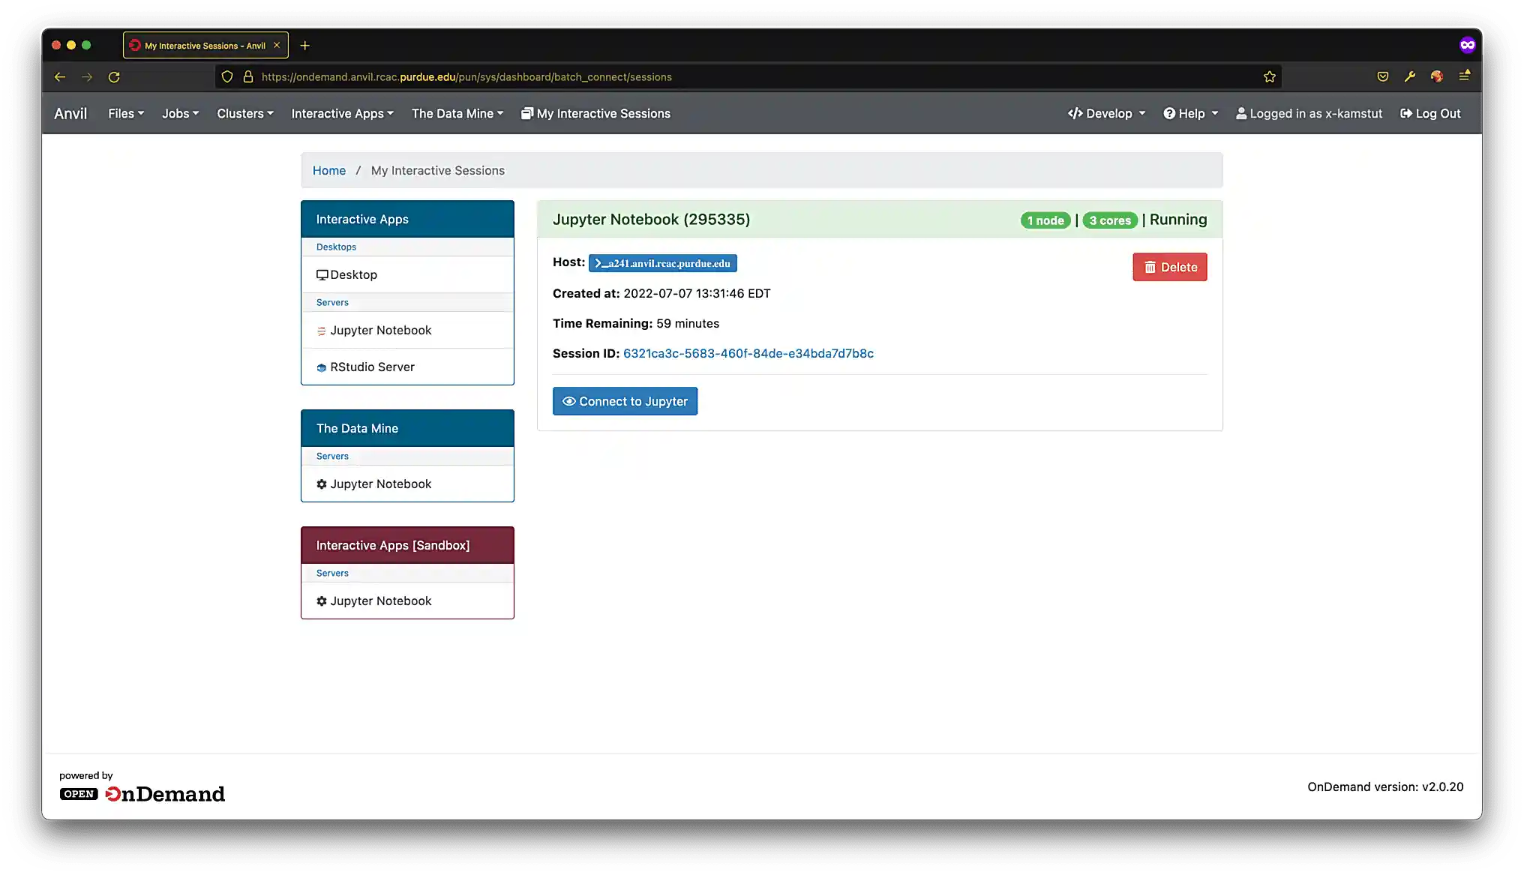The image size is (1524, 875).
Task: Select the Desktop app under Desktops
Action: [353, 274]
